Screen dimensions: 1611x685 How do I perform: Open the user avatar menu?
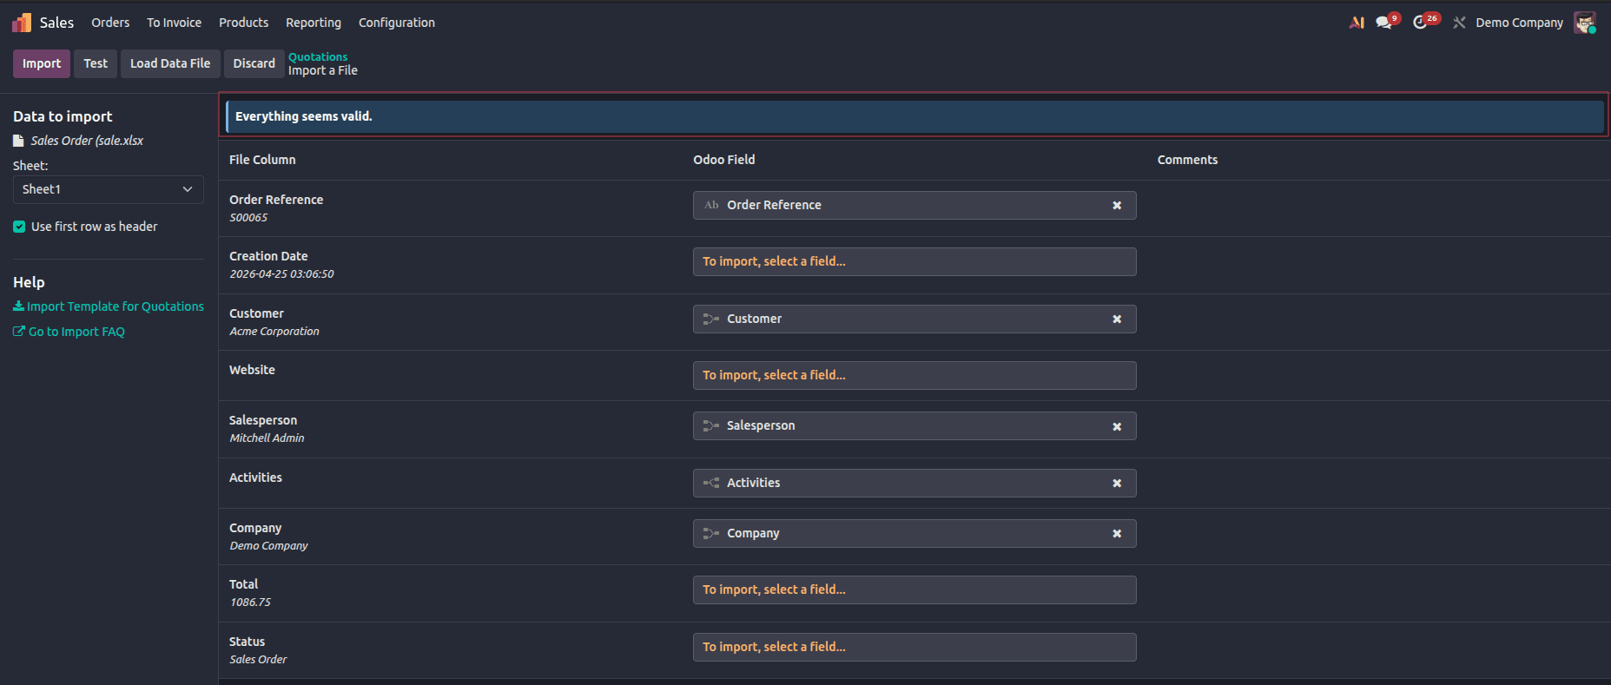click(1585, 23)
